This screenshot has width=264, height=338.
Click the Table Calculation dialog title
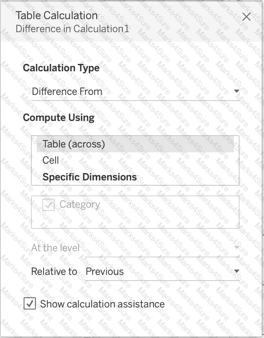[56, 15]
